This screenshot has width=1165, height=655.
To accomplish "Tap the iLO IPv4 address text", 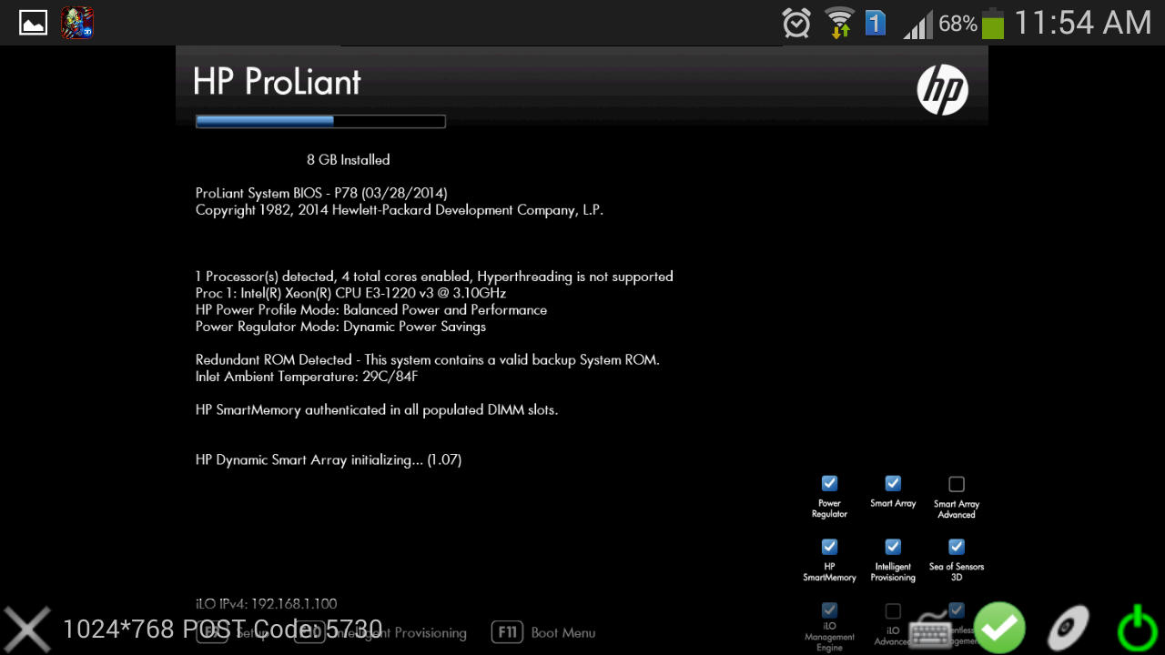I will pos(266,604).
